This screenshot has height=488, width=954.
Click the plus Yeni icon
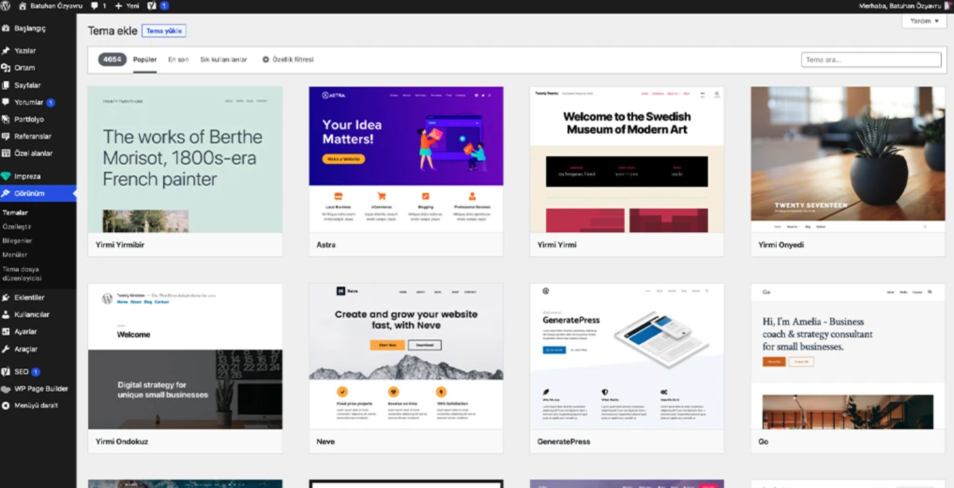118,6
